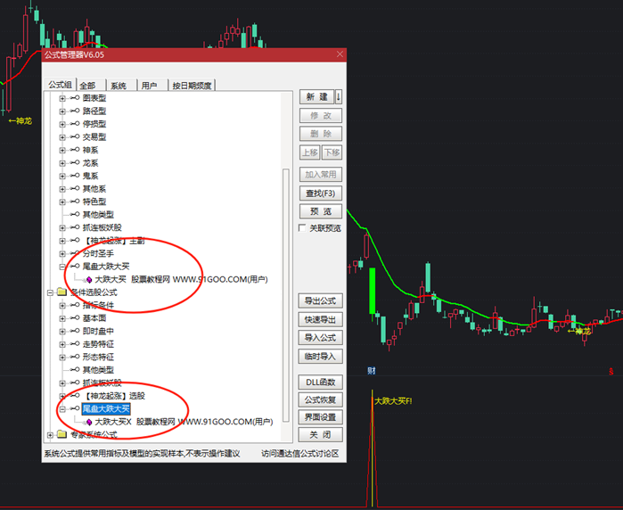Click the key icon next to 龙系
Screen dimensions: 623x510
click(x=75, y=163)
